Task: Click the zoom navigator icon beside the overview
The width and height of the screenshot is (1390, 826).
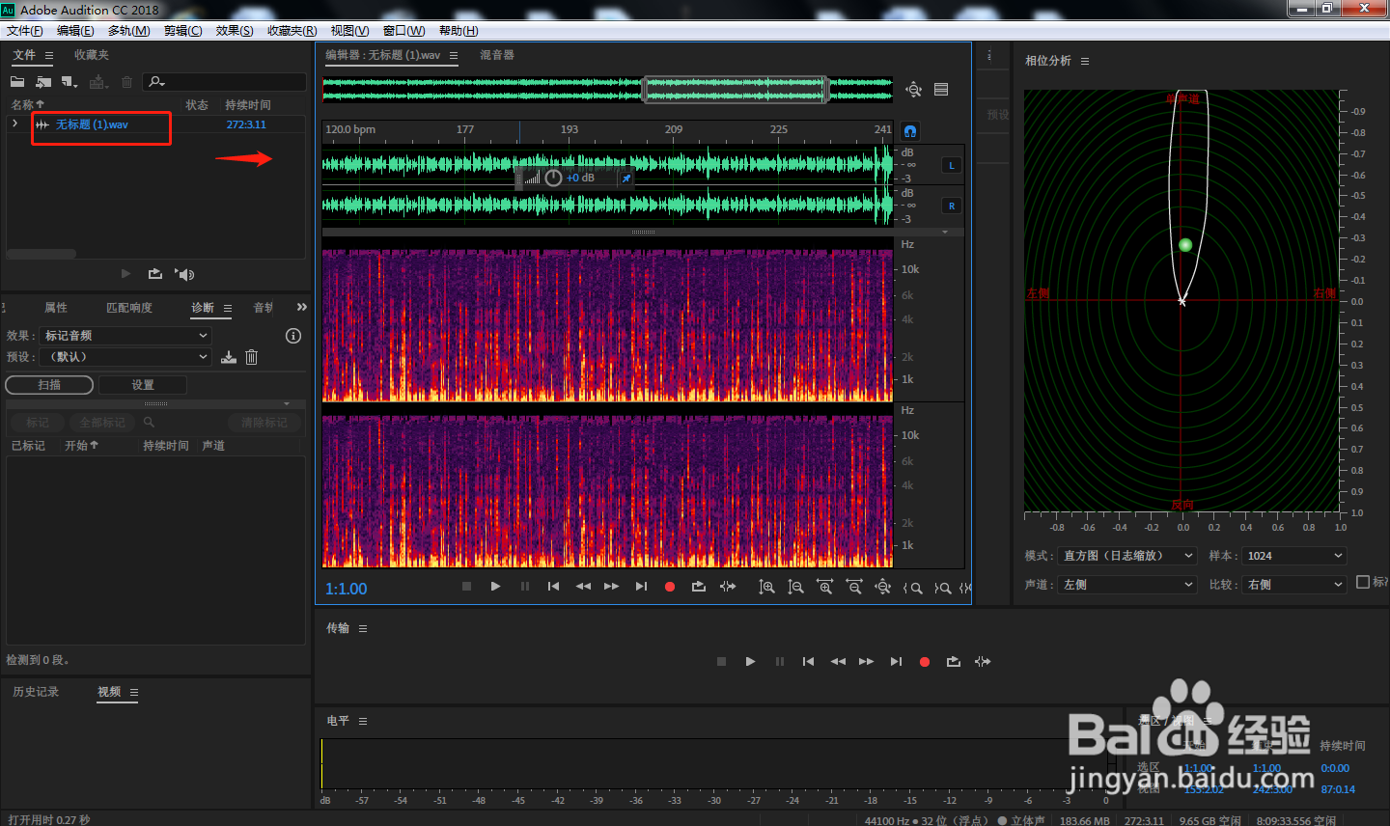Action: pyautogui.click(x=913, y=90)
